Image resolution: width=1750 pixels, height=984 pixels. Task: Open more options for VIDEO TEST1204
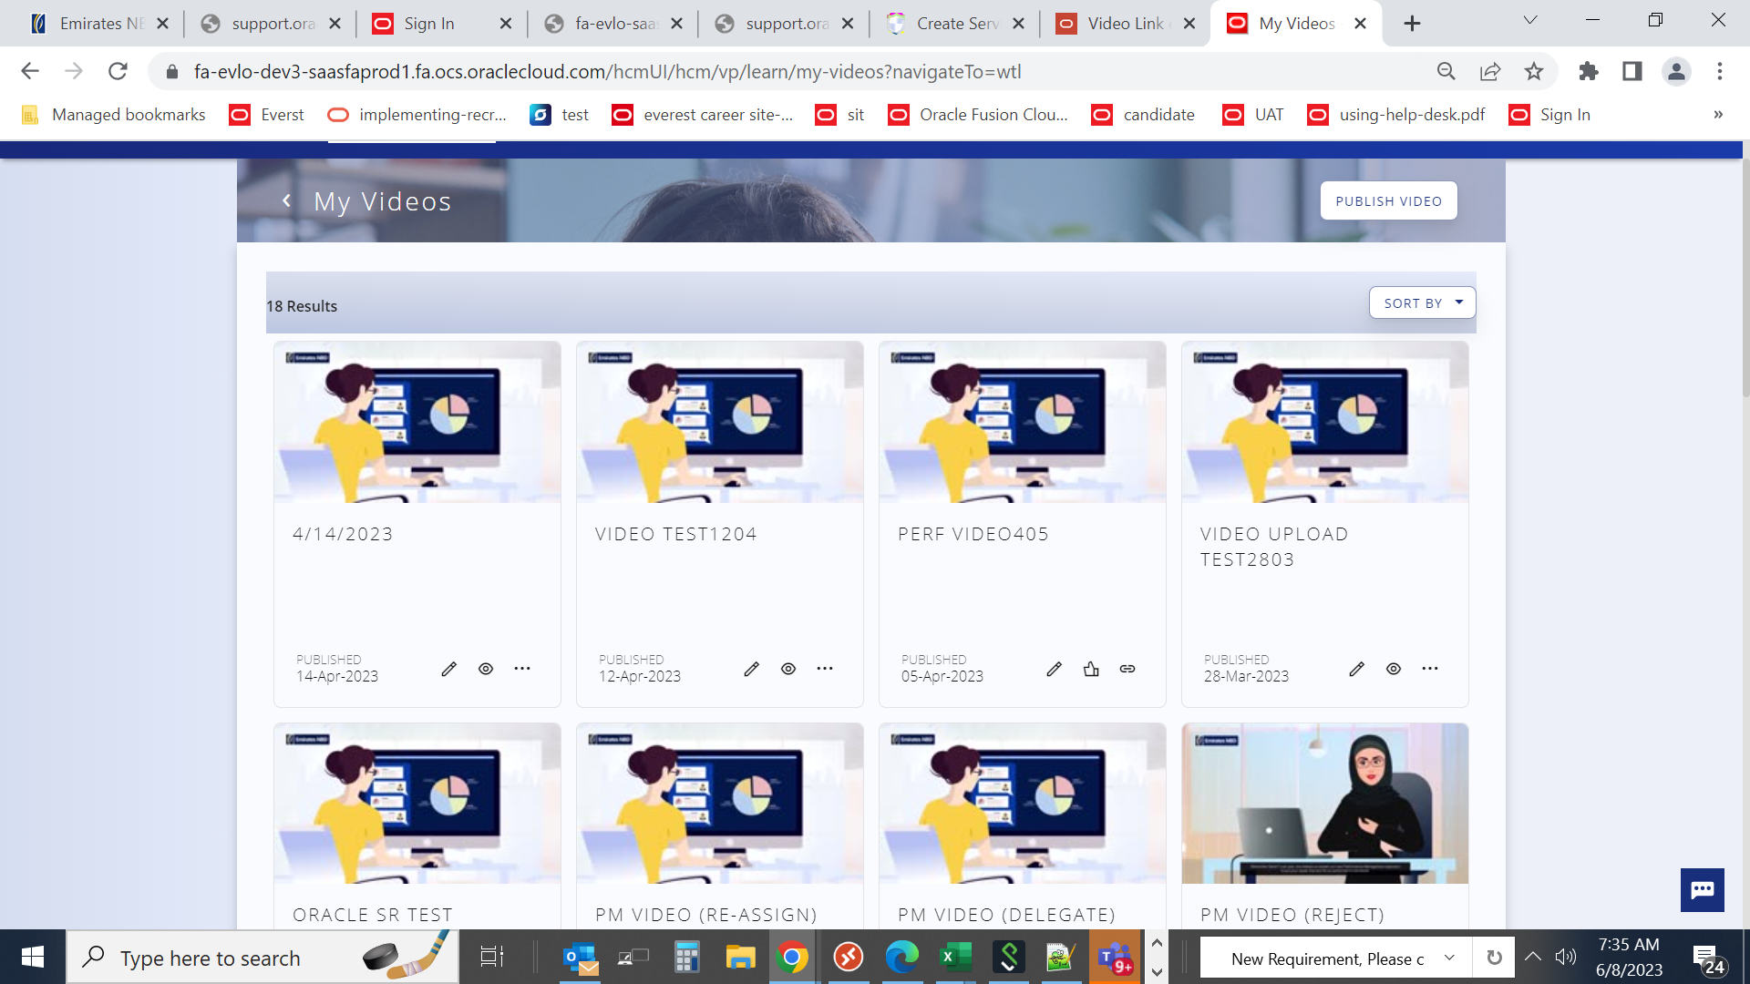coord(825,669)
